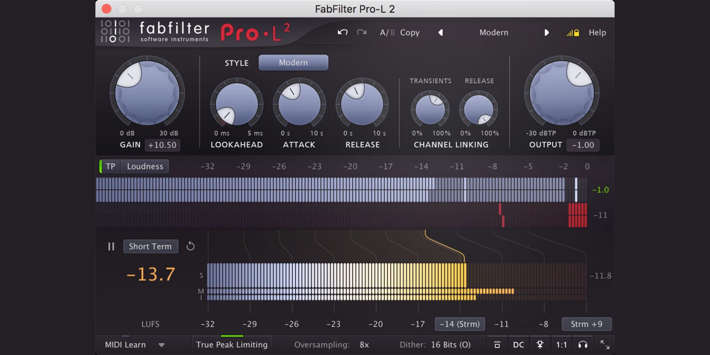Click the Attack knob
The width and height of the screenshot is (710, 355).
point(299,104)
